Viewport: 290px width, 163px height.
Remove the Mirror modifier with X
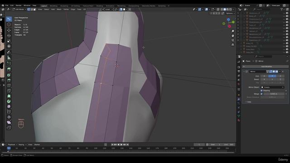pyautogui.click(x=283, y=72)
